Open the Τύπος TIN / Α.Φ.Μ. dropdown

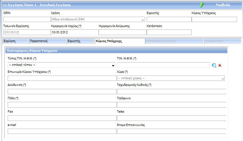coord(61,65)
